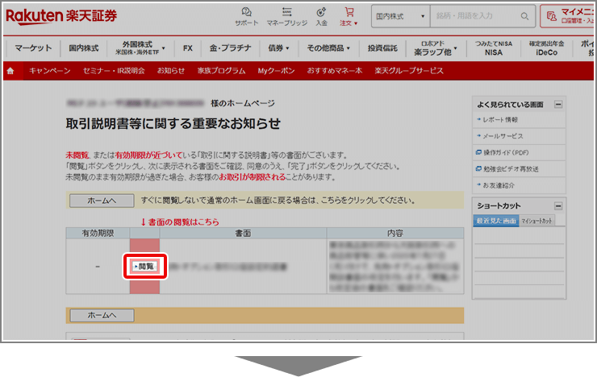Image resolution: width=597 pixels, height=377 pixels.
Task: Select the 国内株式 navigation menu item
Action: pyautogui.click(x=84, y=48)
